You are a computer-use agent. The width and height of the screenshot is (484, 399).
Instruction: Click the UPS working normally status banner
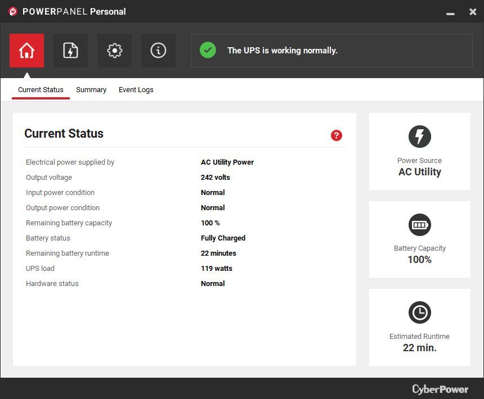pyautogui.click(x=331, y=50)
